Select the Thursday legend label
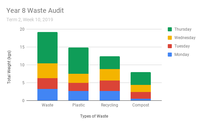The height and width of the screenshot is (125, 202). [183, 29]
